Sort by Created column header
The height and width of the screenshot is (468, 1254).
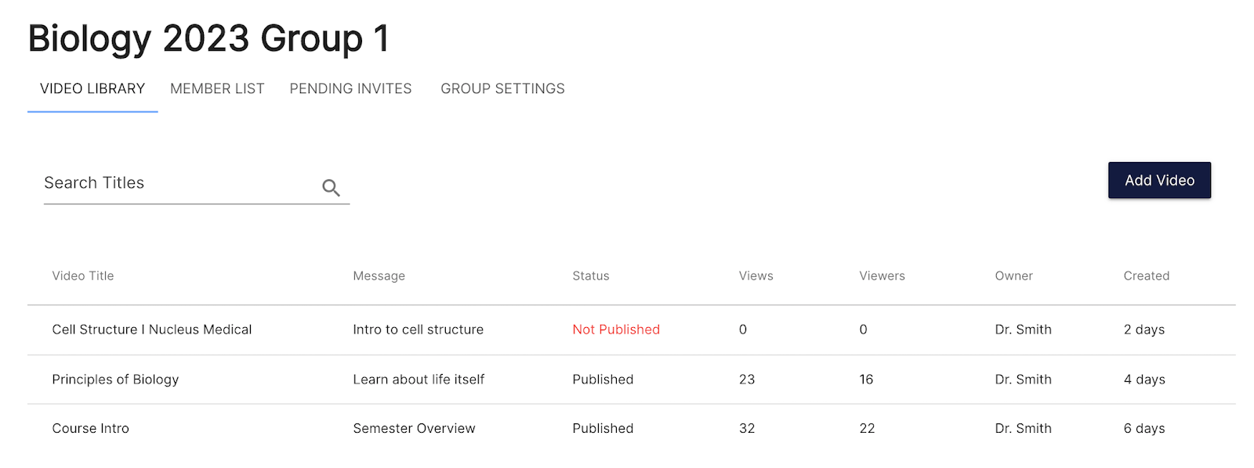coord(1146,276)
